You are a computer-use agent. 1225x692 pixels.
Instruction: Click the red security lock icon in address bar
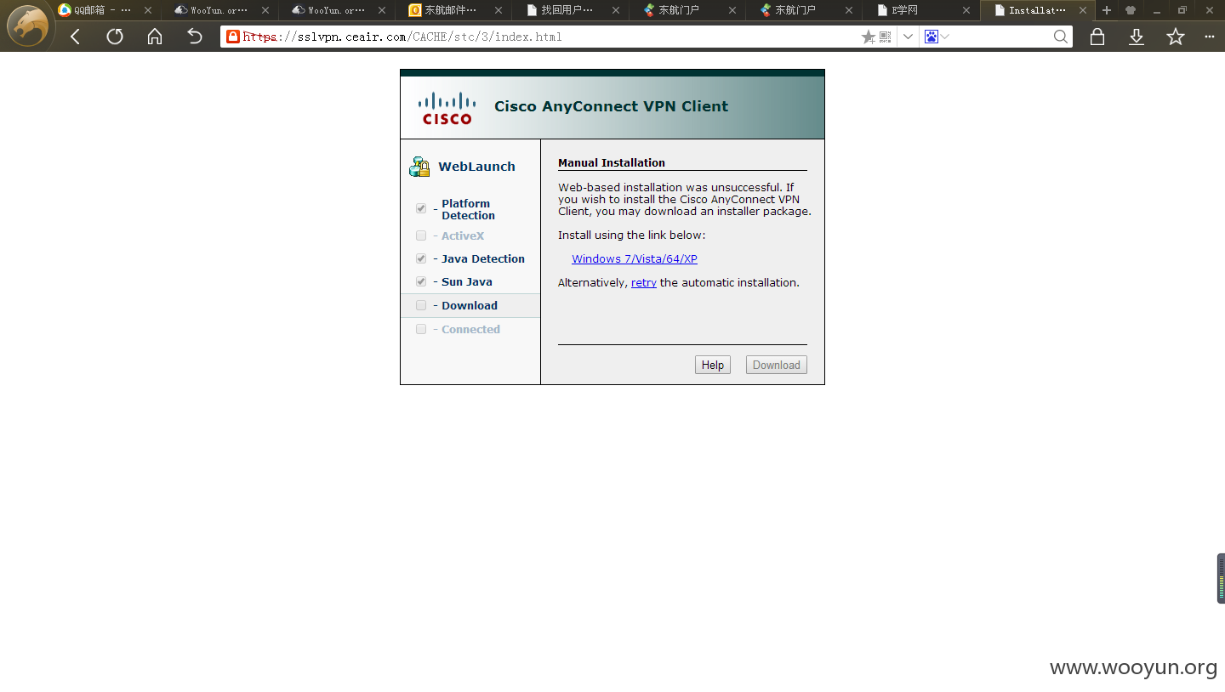233,37
